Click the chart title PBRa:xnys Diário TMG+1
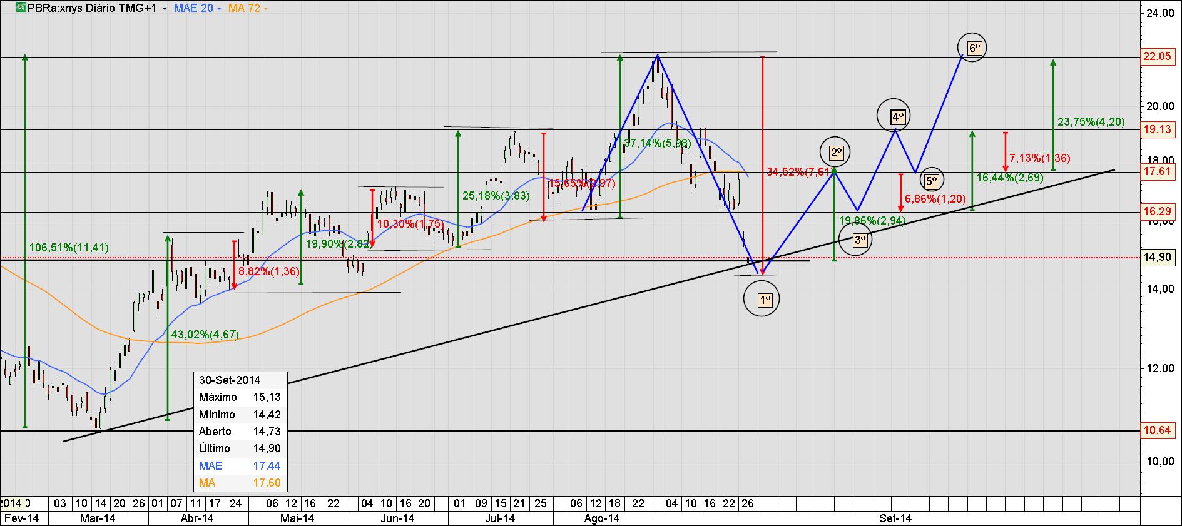 93,9
